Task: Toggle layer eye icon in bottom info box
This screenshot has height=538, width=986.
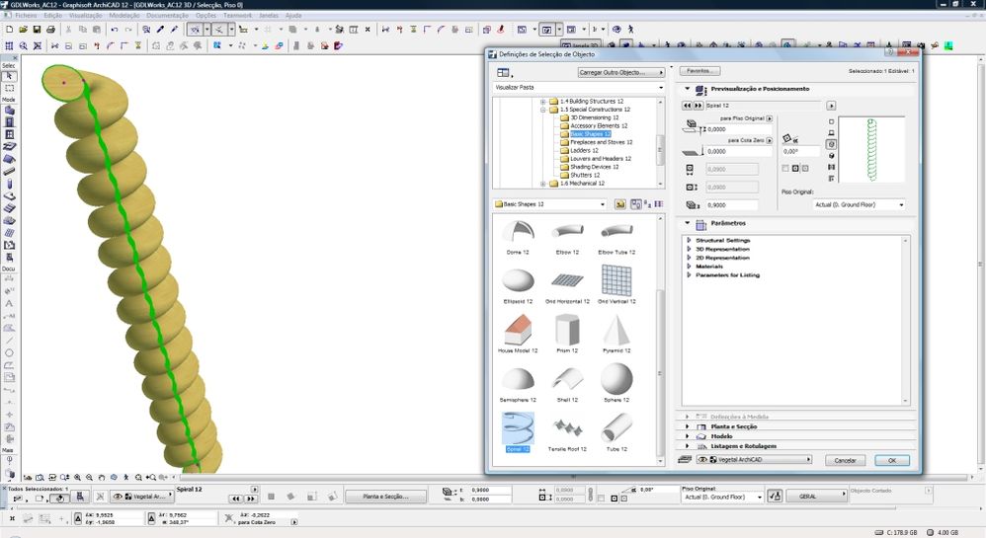Action: pyautogui.click(x=118, y=497)
